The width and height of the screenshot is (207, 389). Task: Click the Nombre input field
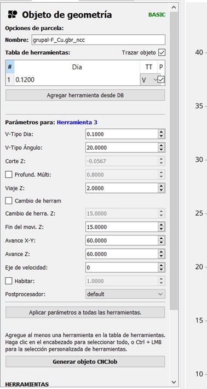(99, 40)
